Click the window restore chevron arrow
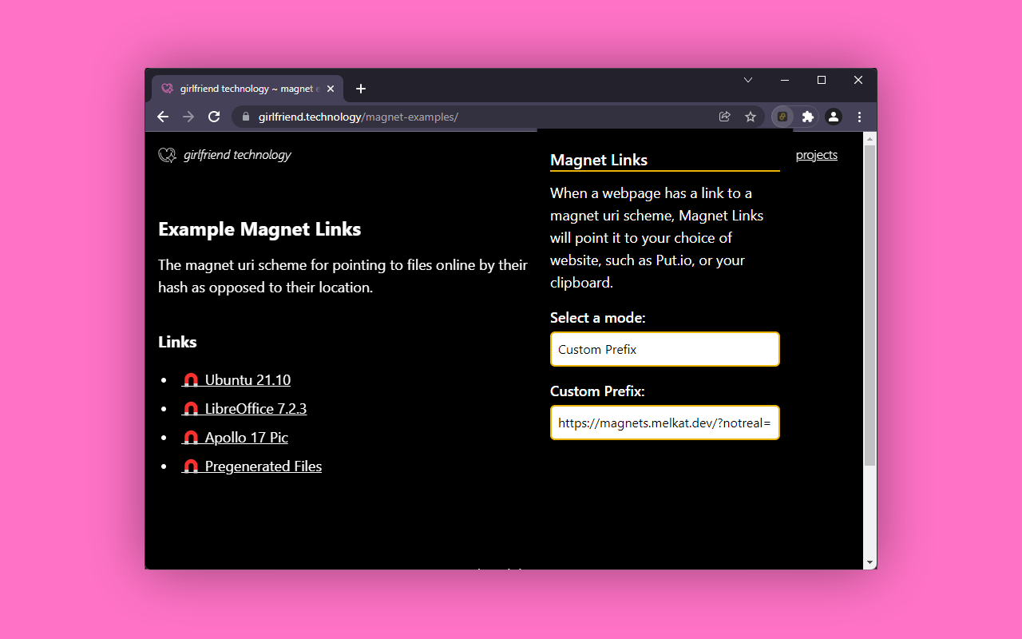 (x=748, y=80)
